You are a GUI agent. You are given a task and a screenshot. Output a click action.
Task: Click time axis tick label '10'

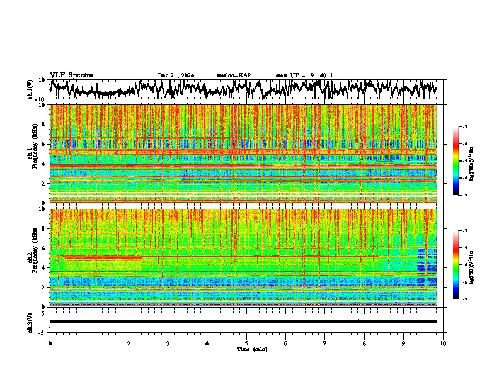pyautogui.click(x=443, y=343)
